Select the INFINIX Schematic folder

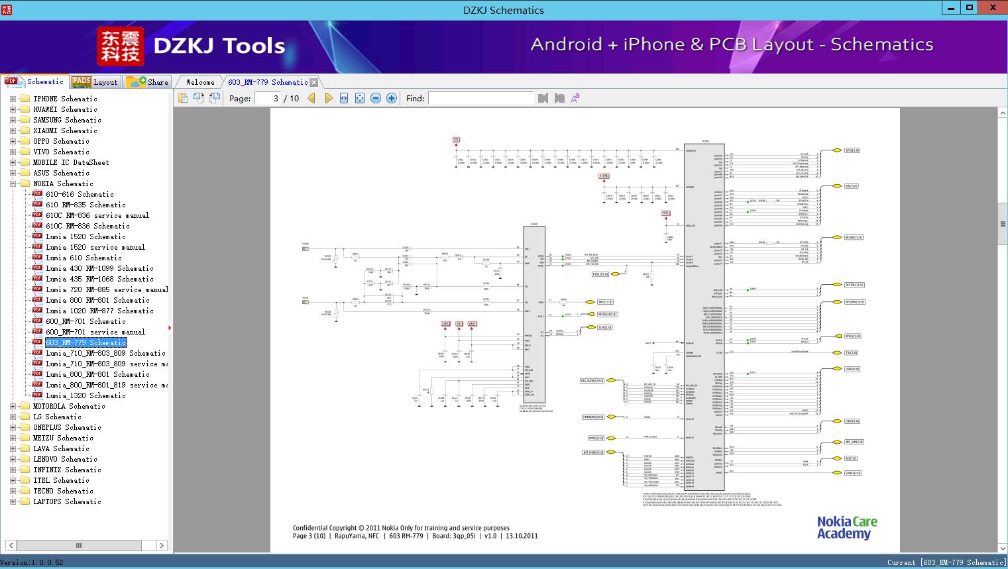pos(67,470)
